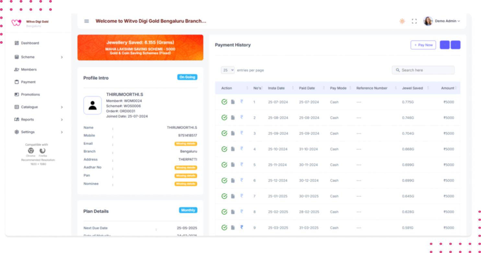The width and height of the screenshot is (481, 253).
Task: Click the Witvo Digi Gold logo
Action: 16,23
